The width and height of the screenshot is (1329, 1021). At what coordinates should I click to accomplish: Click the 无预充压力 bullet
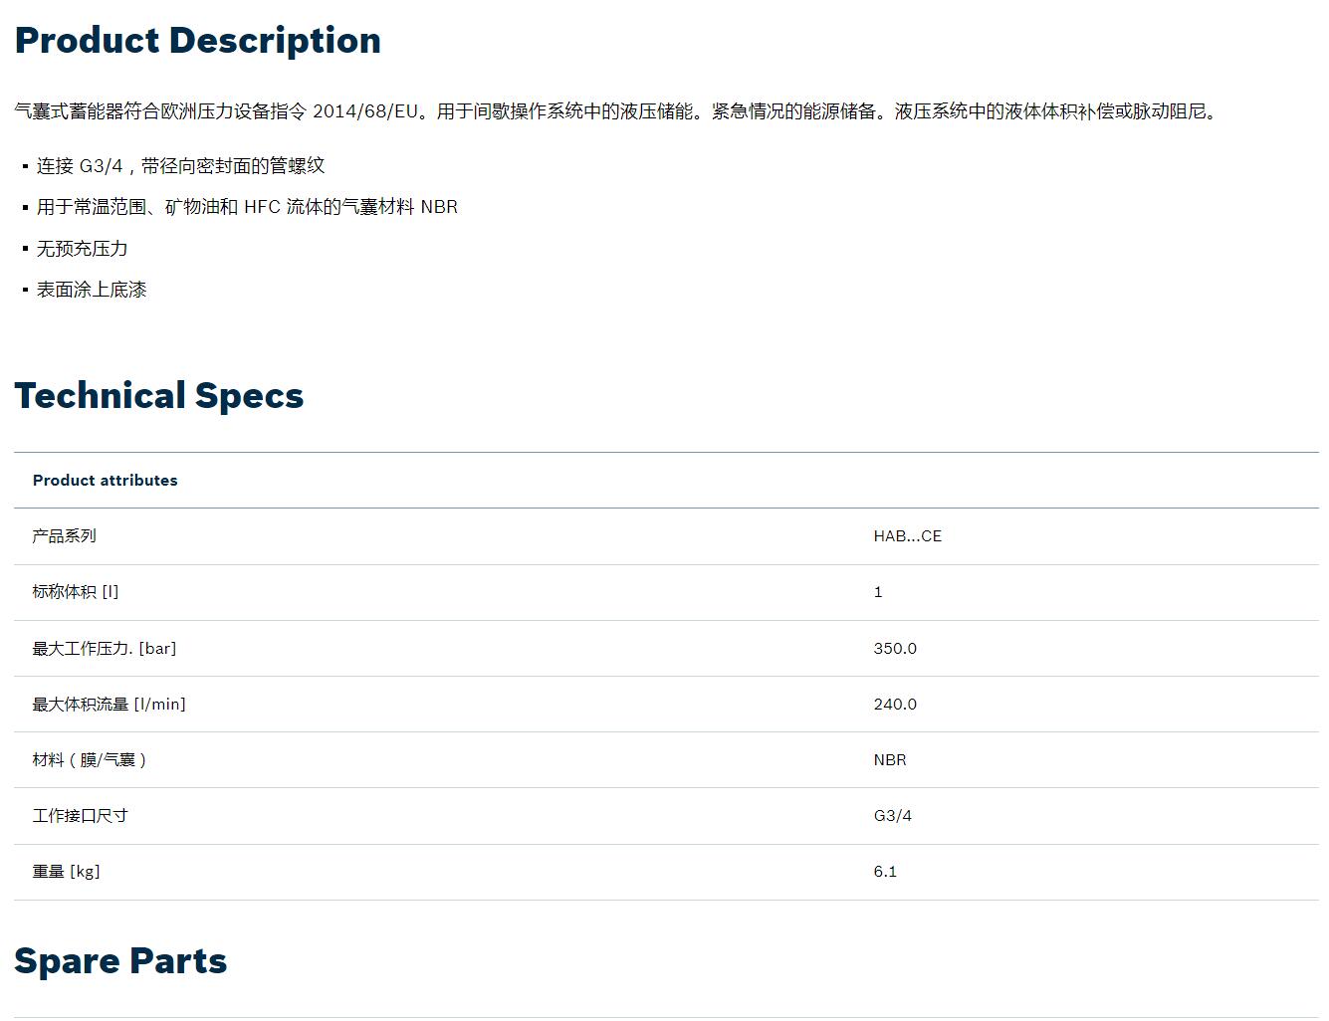[82, 248]
